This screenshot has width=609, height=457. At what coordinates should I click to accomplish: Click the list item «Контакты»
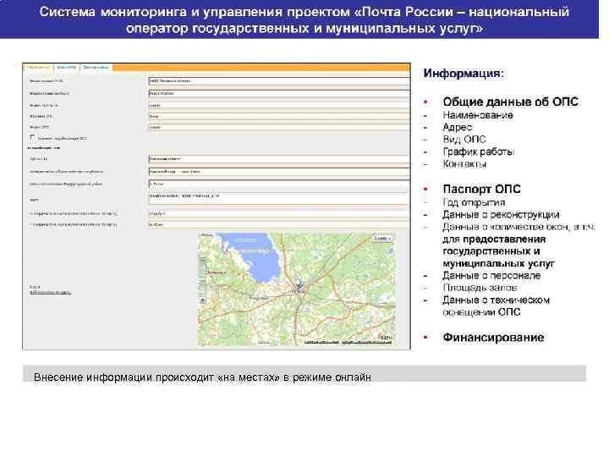[464, 163]
